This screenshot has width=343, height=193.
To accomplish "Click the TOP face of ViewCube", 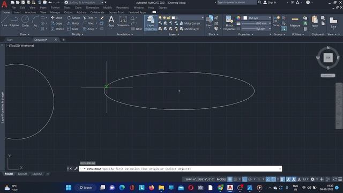I will tap(328, 58).
